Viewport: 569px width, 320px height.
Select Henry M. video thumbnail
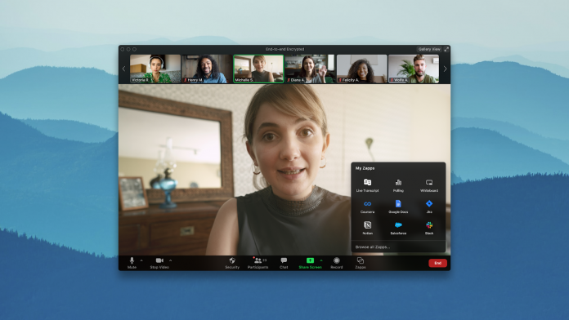[x=207, y=69]
